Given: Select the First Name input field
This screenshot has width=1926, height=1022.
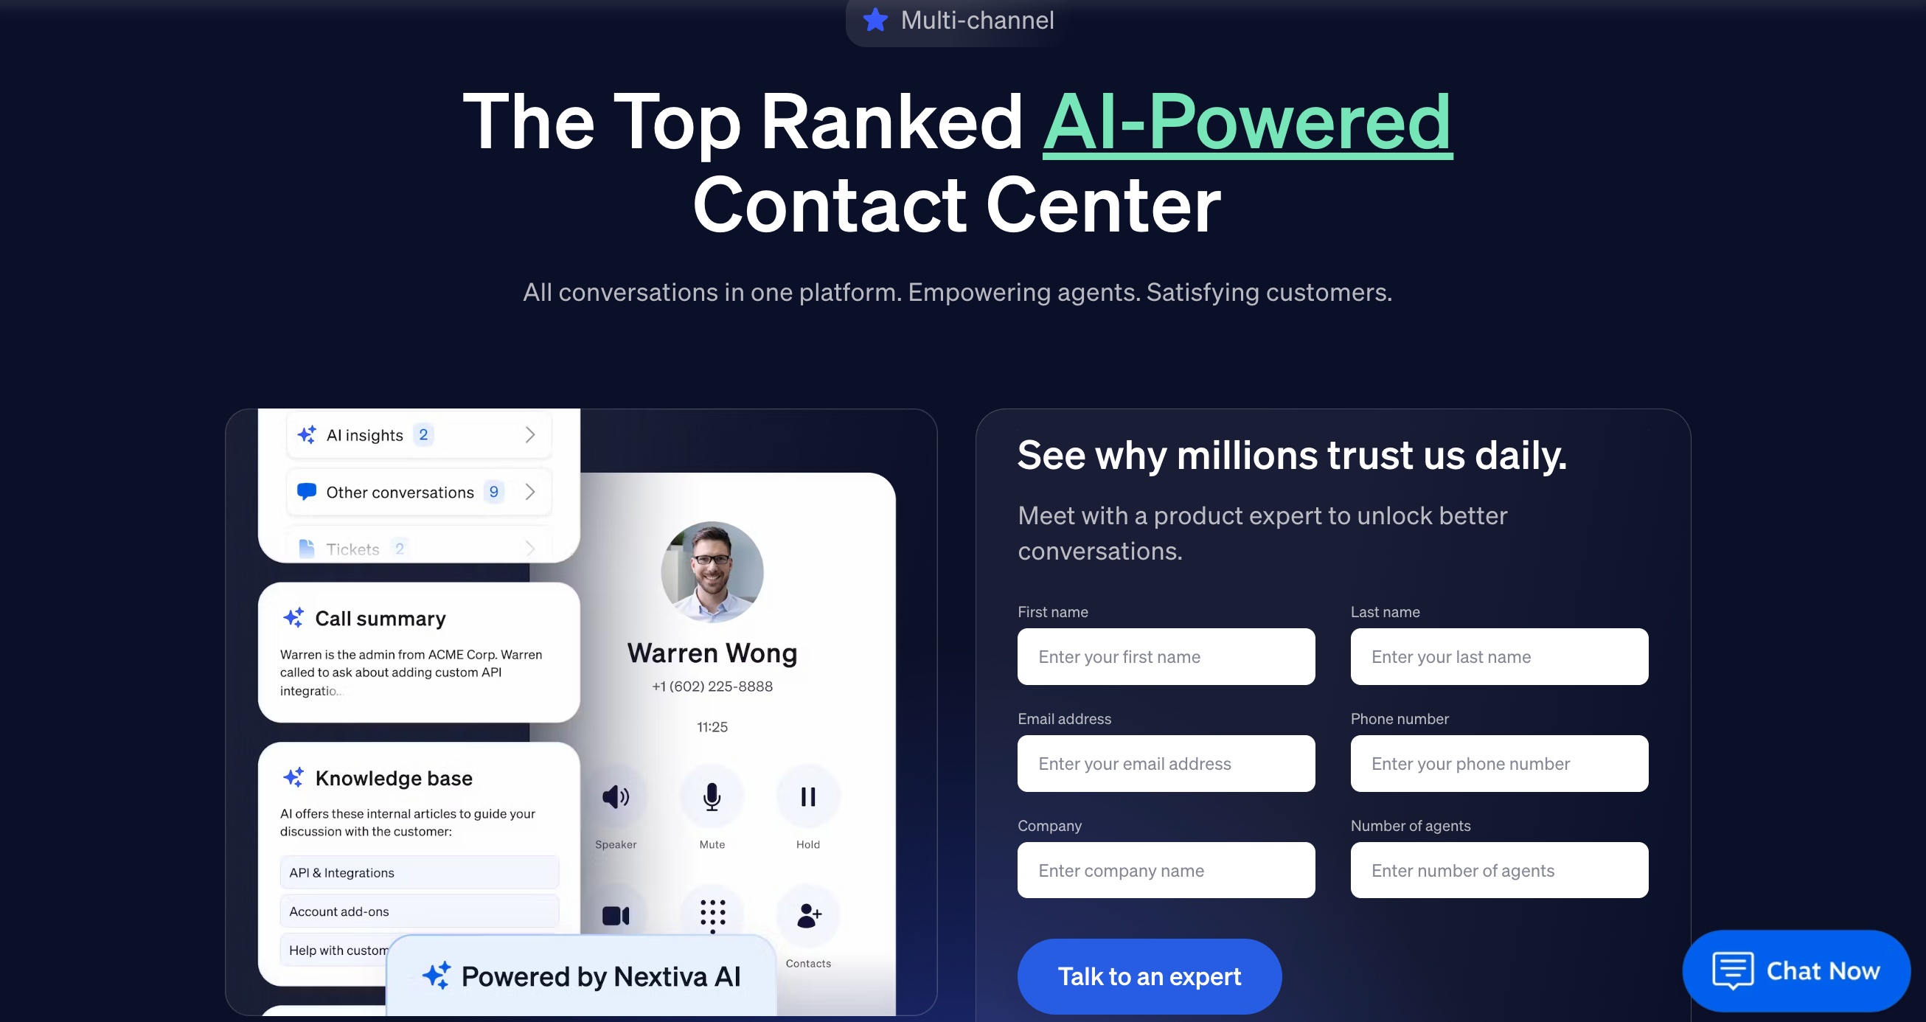Looking at the screenshot, I should pos(1167,655).
